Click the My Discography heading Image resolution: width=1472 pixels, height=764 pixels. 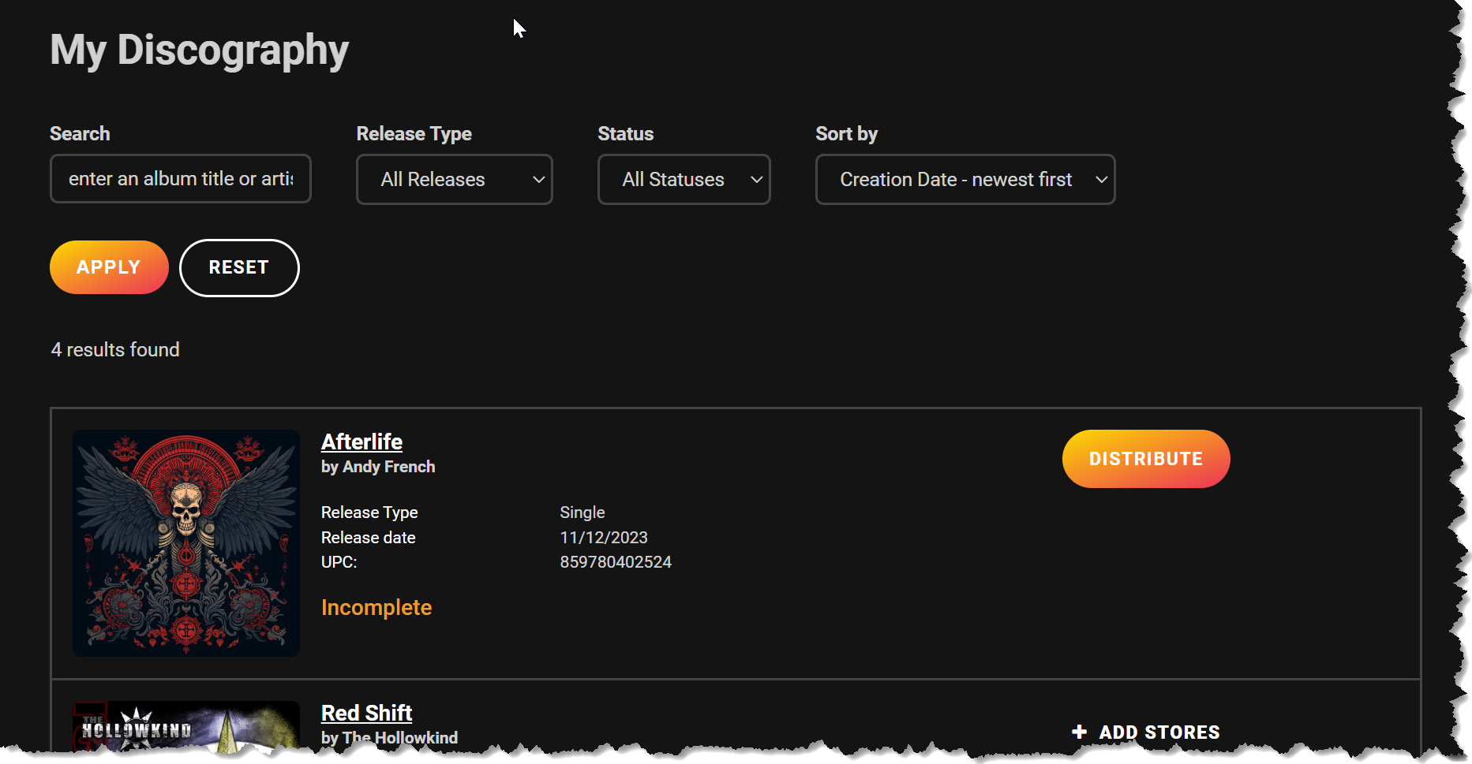pos(199,50)
